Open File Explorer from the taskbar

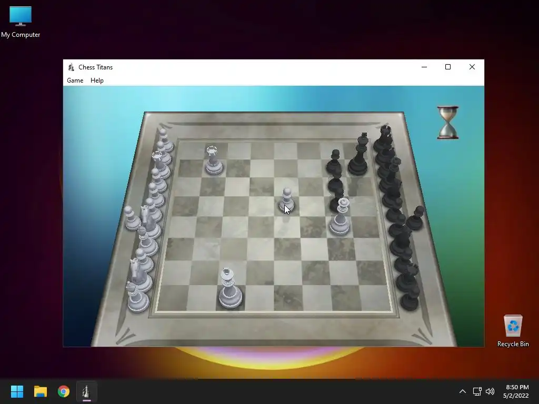click(x=40, y=391)
